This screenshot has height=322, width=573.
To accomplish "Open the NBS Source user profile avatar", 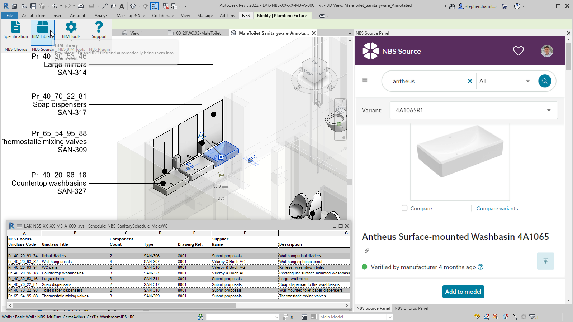I will (x=547, y=51).
